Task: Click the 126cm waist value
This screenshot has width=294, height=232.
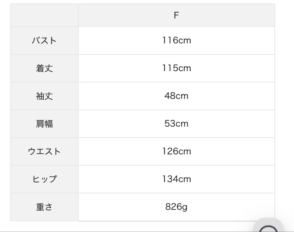Action: [176, 152]
